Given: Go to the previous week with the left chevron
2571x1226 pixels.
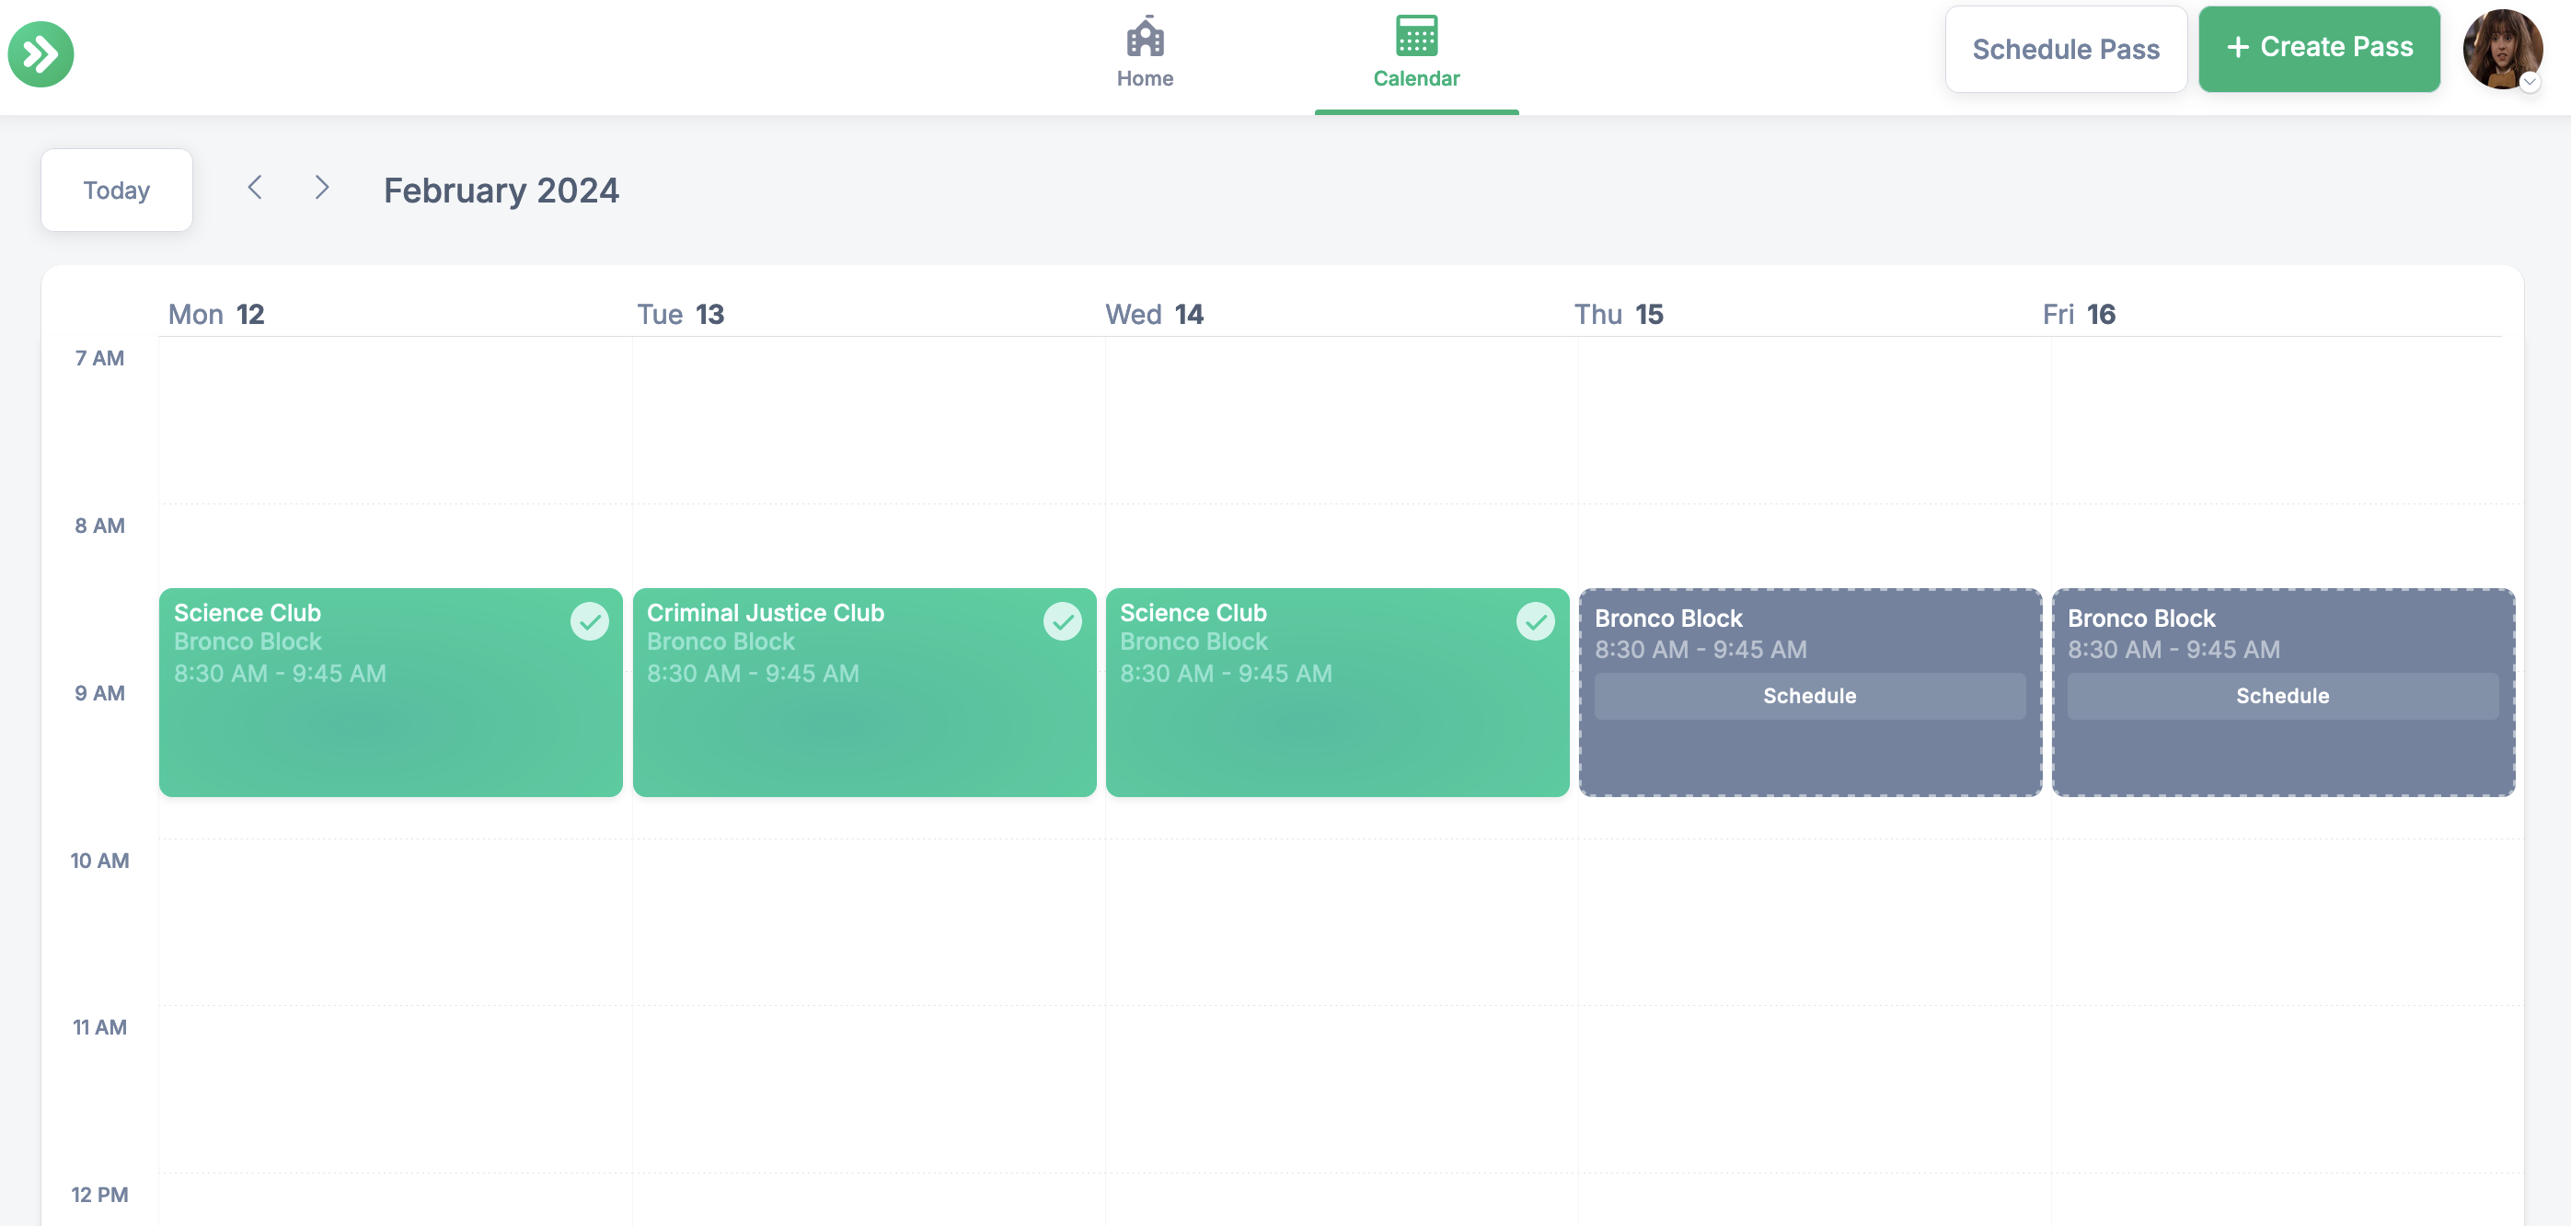Looking at the screenshot, I should point(256,188).
